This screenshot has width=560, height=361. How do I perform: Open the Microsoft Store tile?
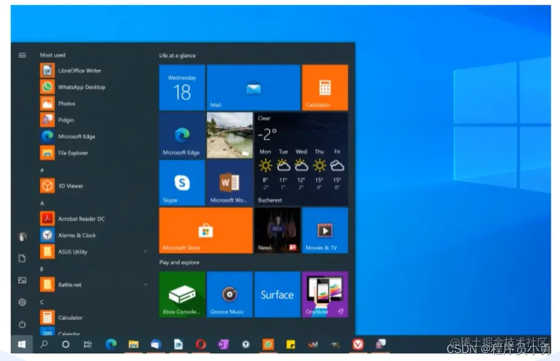206,231
